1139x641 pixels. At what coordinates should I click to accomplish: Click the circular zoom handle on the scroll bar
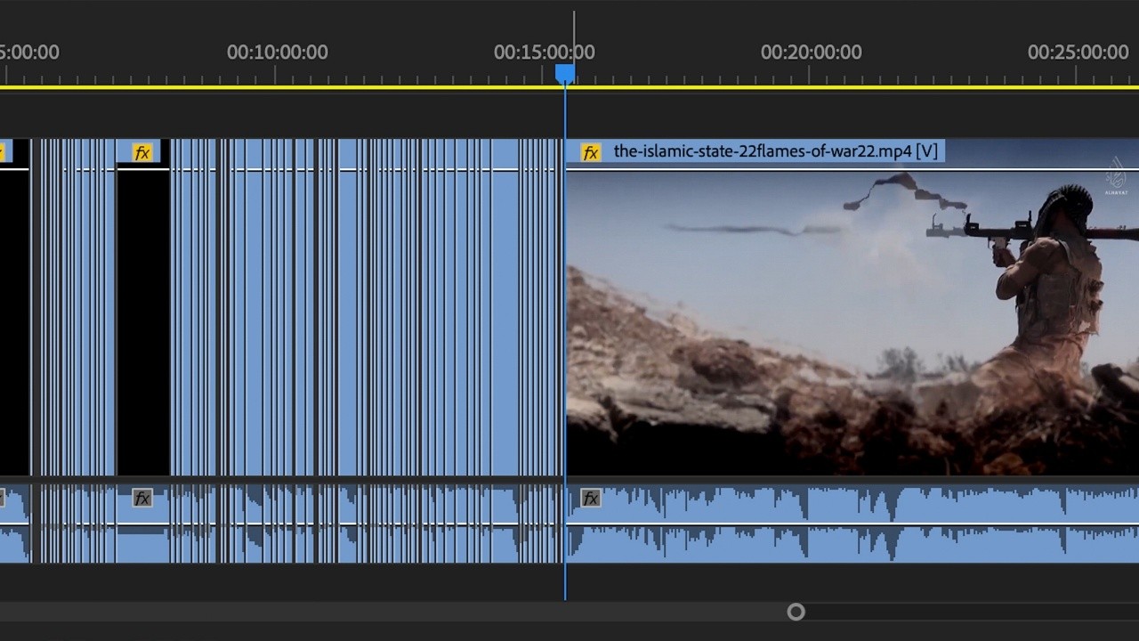pos(796,612)
